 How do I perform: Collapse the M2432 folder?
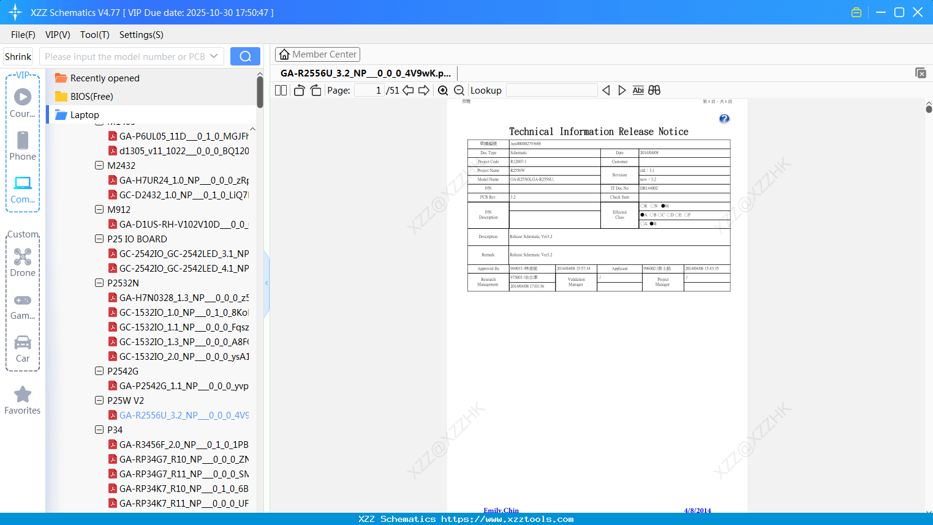pyautogui.click(x=99, y=165)
